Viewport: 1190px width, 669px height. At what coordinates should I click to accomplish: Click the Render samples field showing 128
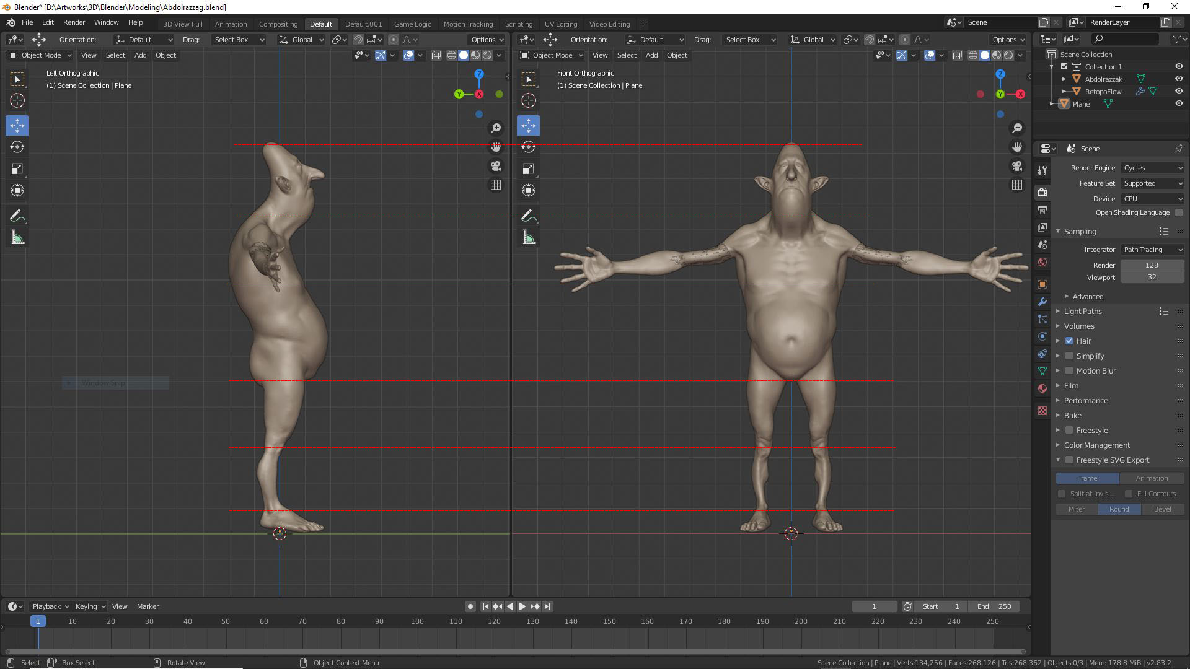pyautogui.click(x=1152, y=265)
